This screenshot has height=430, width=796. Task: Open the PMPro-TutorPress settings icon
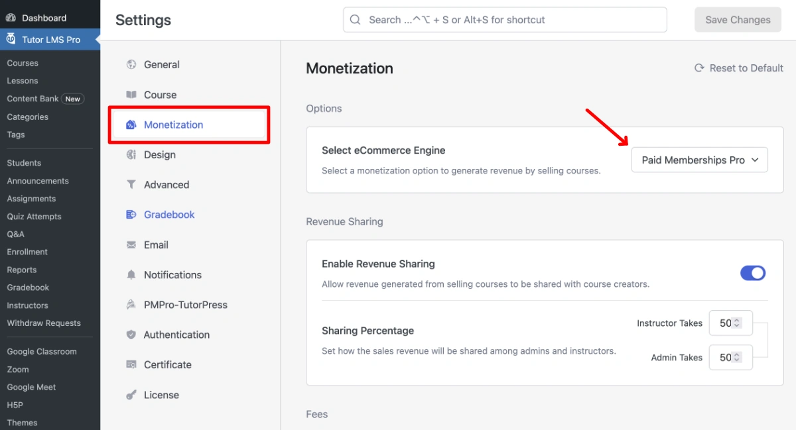point(131,304)
